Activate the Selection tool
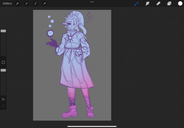The height and width of the screenshot is (128, 184). [35, 3]
